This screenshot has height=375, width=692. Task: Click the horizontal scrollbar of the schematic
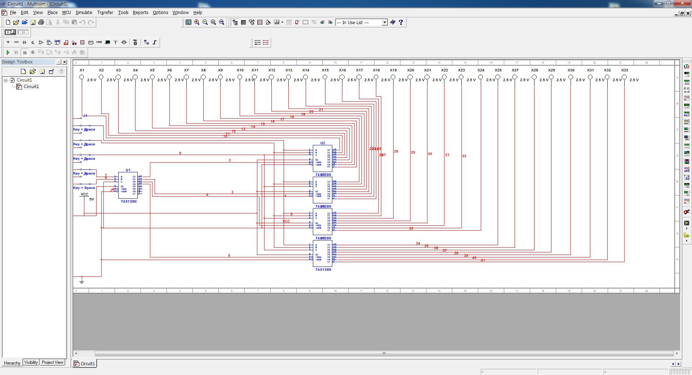click(x=384, y=353)
